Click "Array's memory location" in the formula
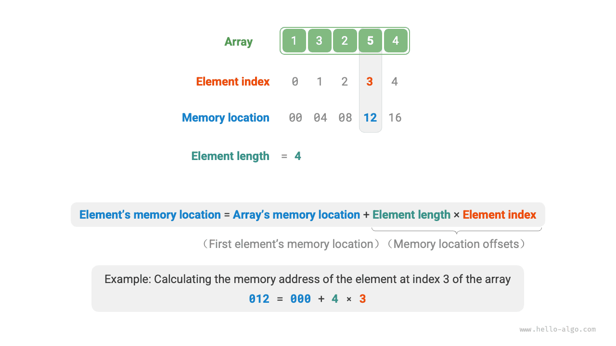Screen dimensions: 616x346 click(296, 215)
